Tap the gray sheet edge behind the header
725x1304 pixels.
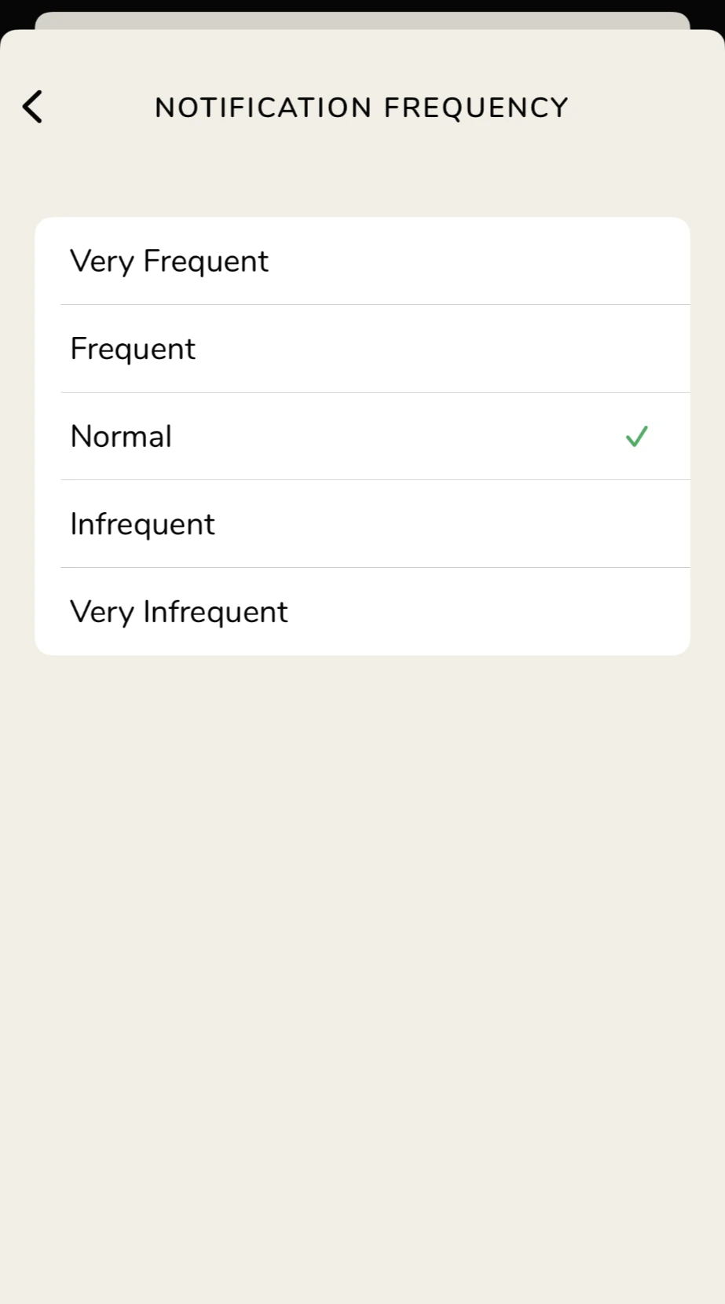[362, 20]
